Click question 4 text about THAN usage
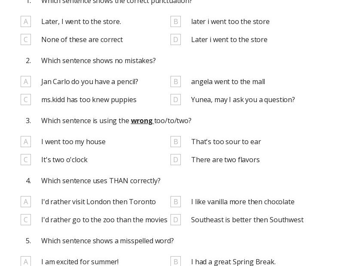Screen dimensions: 341x266 point(100,181)
